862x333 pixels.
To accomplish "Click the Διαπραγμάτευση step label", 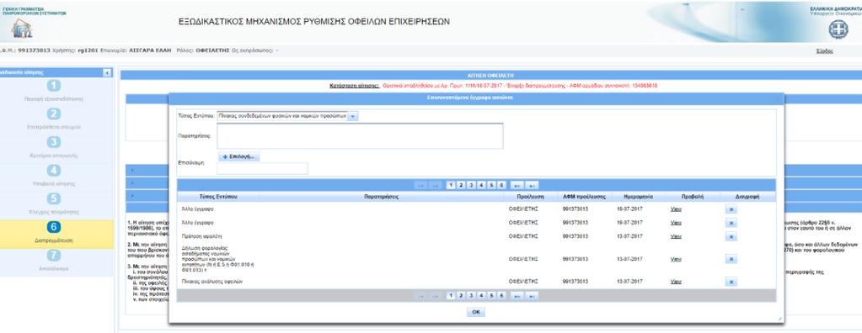I will [53, 240].
